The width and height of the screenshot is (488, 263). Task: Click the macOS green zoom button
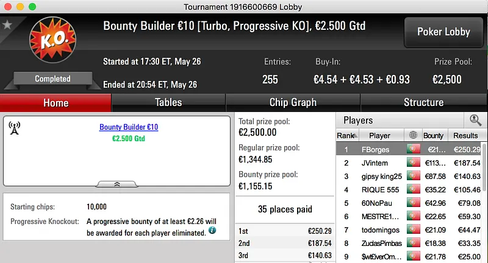click(x=32, y=6)
